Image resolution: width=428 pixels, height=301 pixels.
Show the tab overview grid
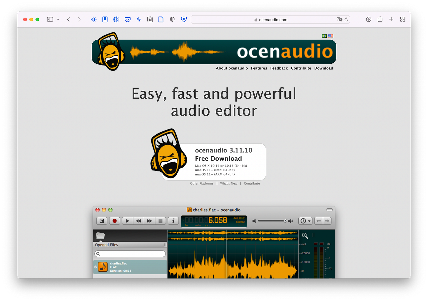[x=403, y=19]
